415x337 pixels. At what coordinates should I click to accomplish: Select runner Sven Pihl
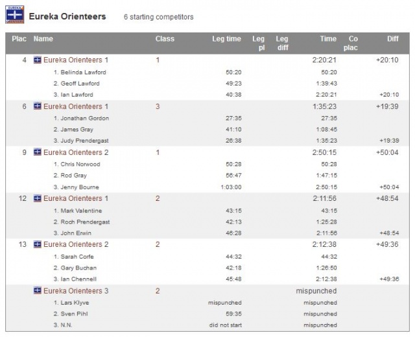(x=75, y=314)
